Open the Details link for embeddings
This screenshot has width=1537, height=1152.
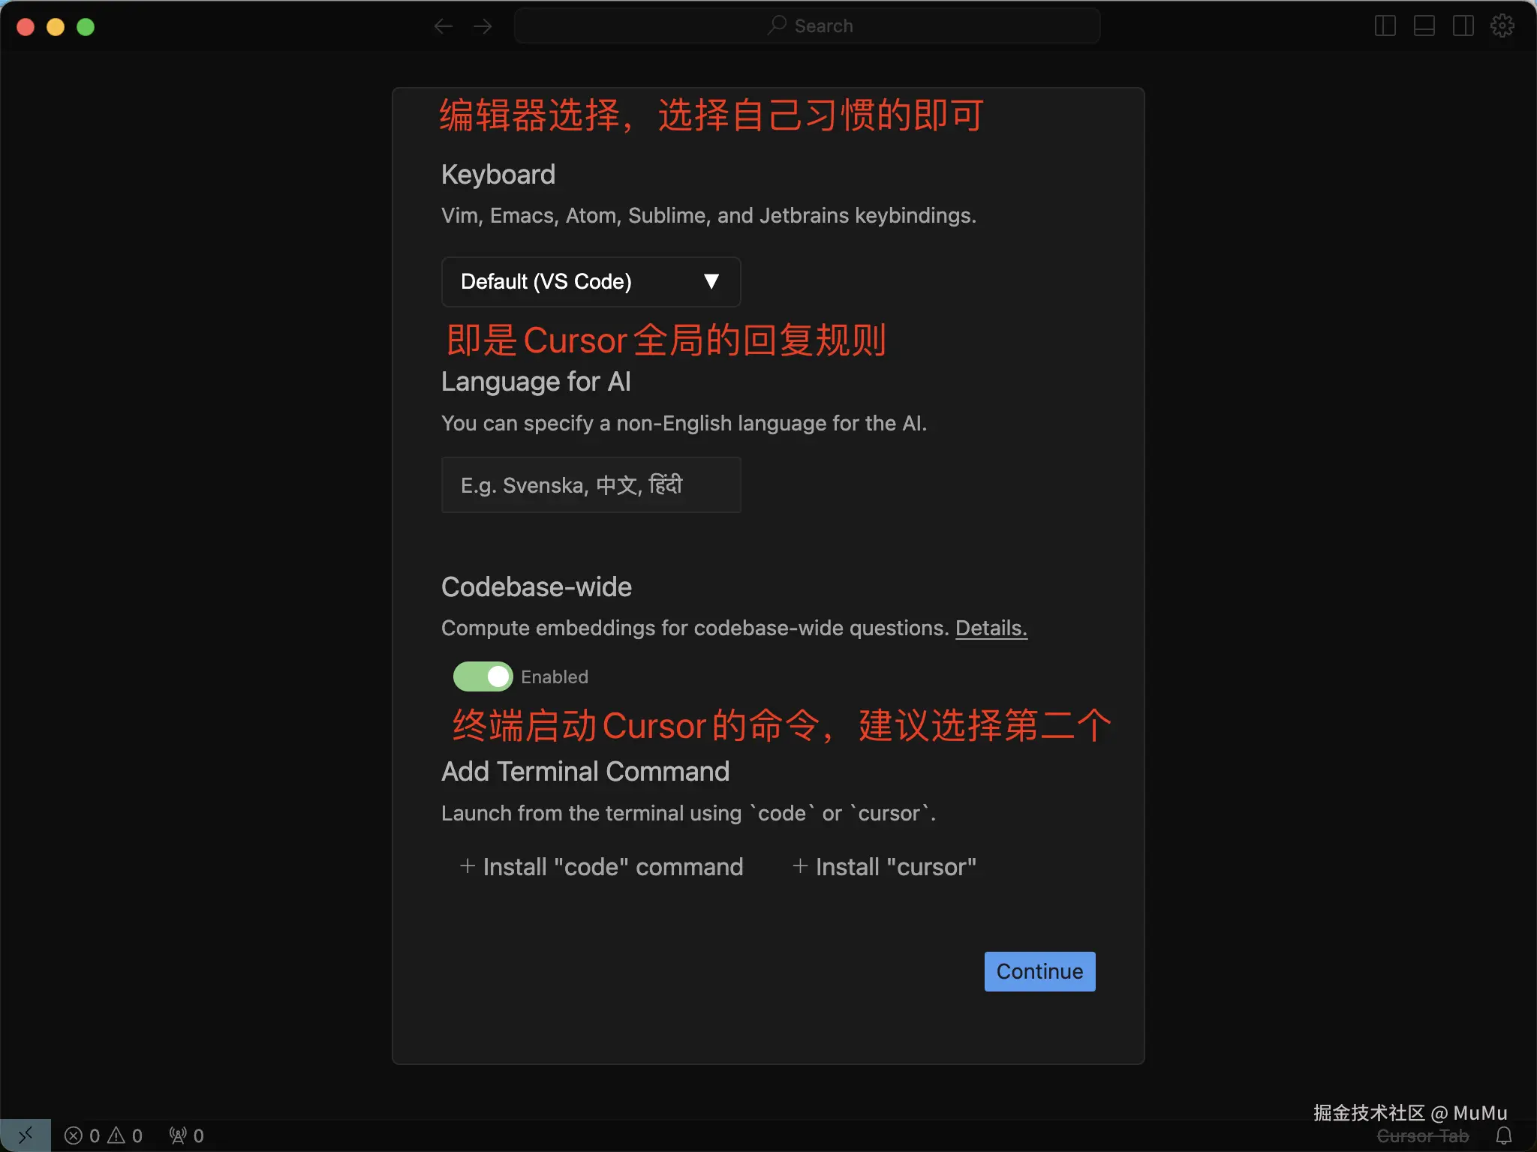(991, 628)
